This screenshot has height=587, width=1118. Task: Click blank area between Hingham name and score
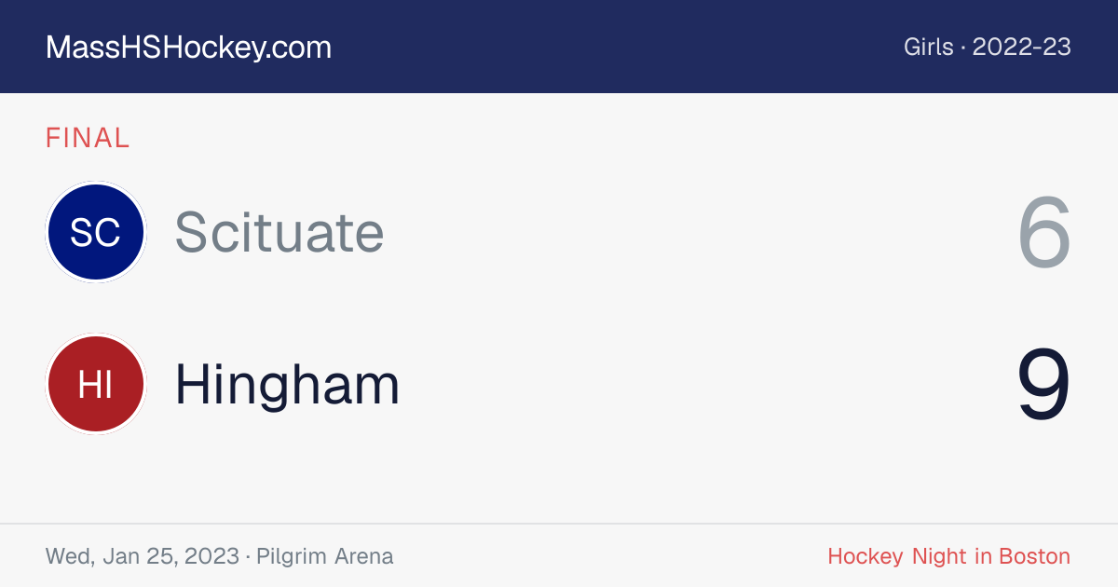(708, 384)
